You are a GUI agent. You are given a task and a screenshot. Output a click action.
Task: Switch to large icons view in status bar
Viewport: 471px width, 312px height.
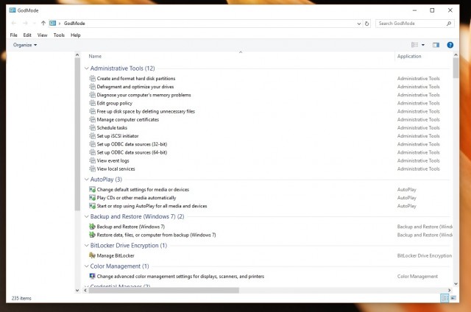click(454, 298)
